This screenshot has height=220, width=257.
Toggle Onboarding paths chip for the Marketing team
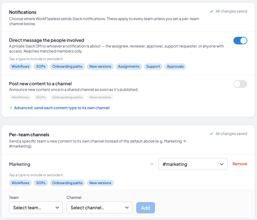pyautogui.click(x=67, y=183)
